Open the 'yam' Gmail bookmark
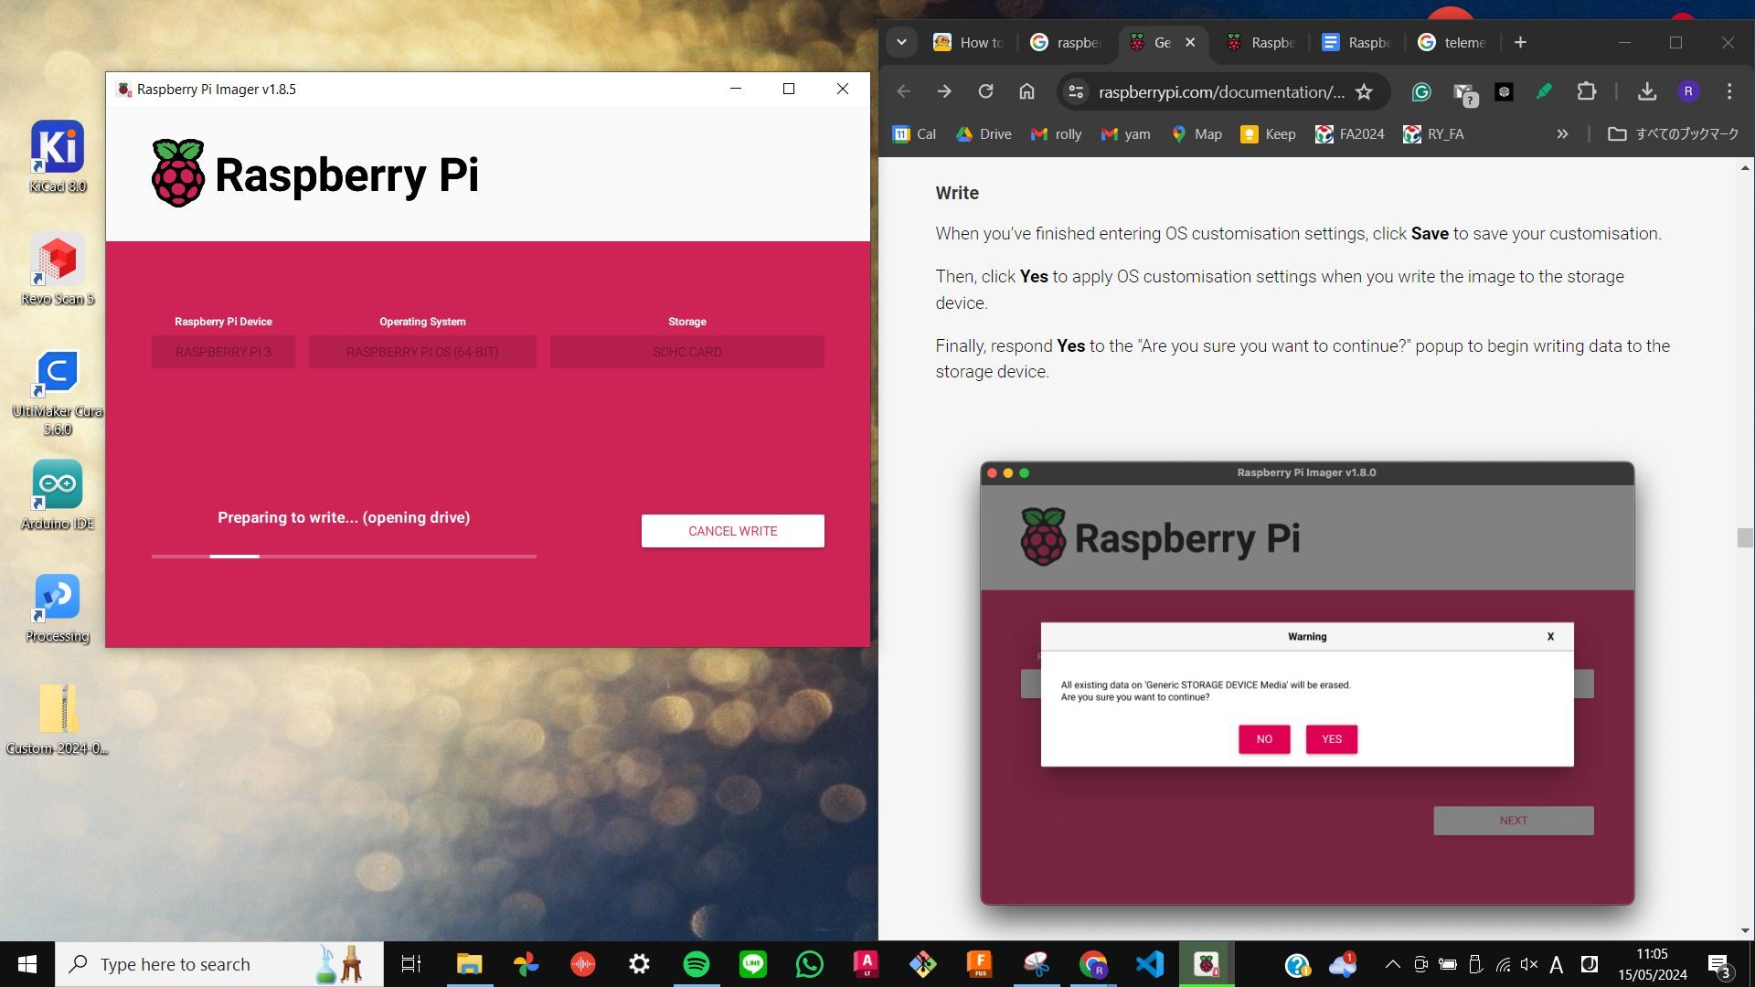 (1125, 134)
